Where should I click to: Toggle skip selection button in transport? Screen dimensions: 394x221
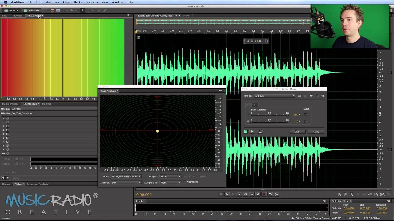click(x=276, y=194)
